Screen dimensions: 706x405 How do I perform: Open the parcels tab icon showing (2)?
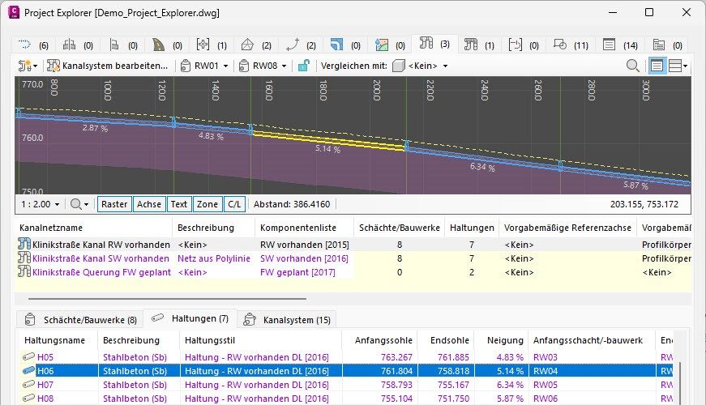tap(256, 44)
